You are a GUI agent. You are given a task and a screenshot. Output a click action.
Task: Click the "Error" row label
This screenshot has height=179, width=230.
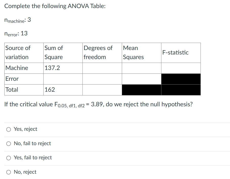click(12, 79)
